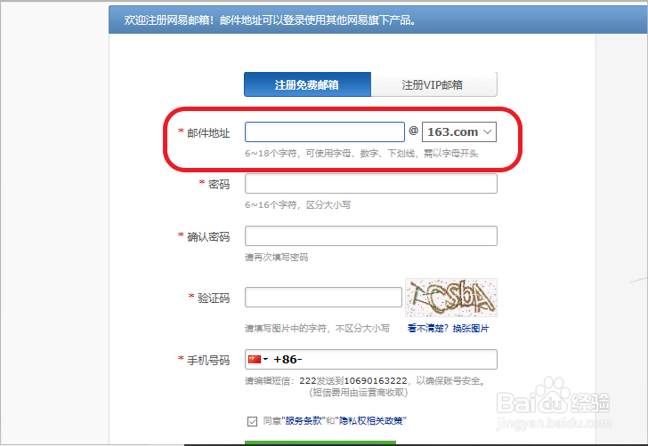Click the 验证码 input field
This screenshot has width=648, height=446.
point(323,298)
